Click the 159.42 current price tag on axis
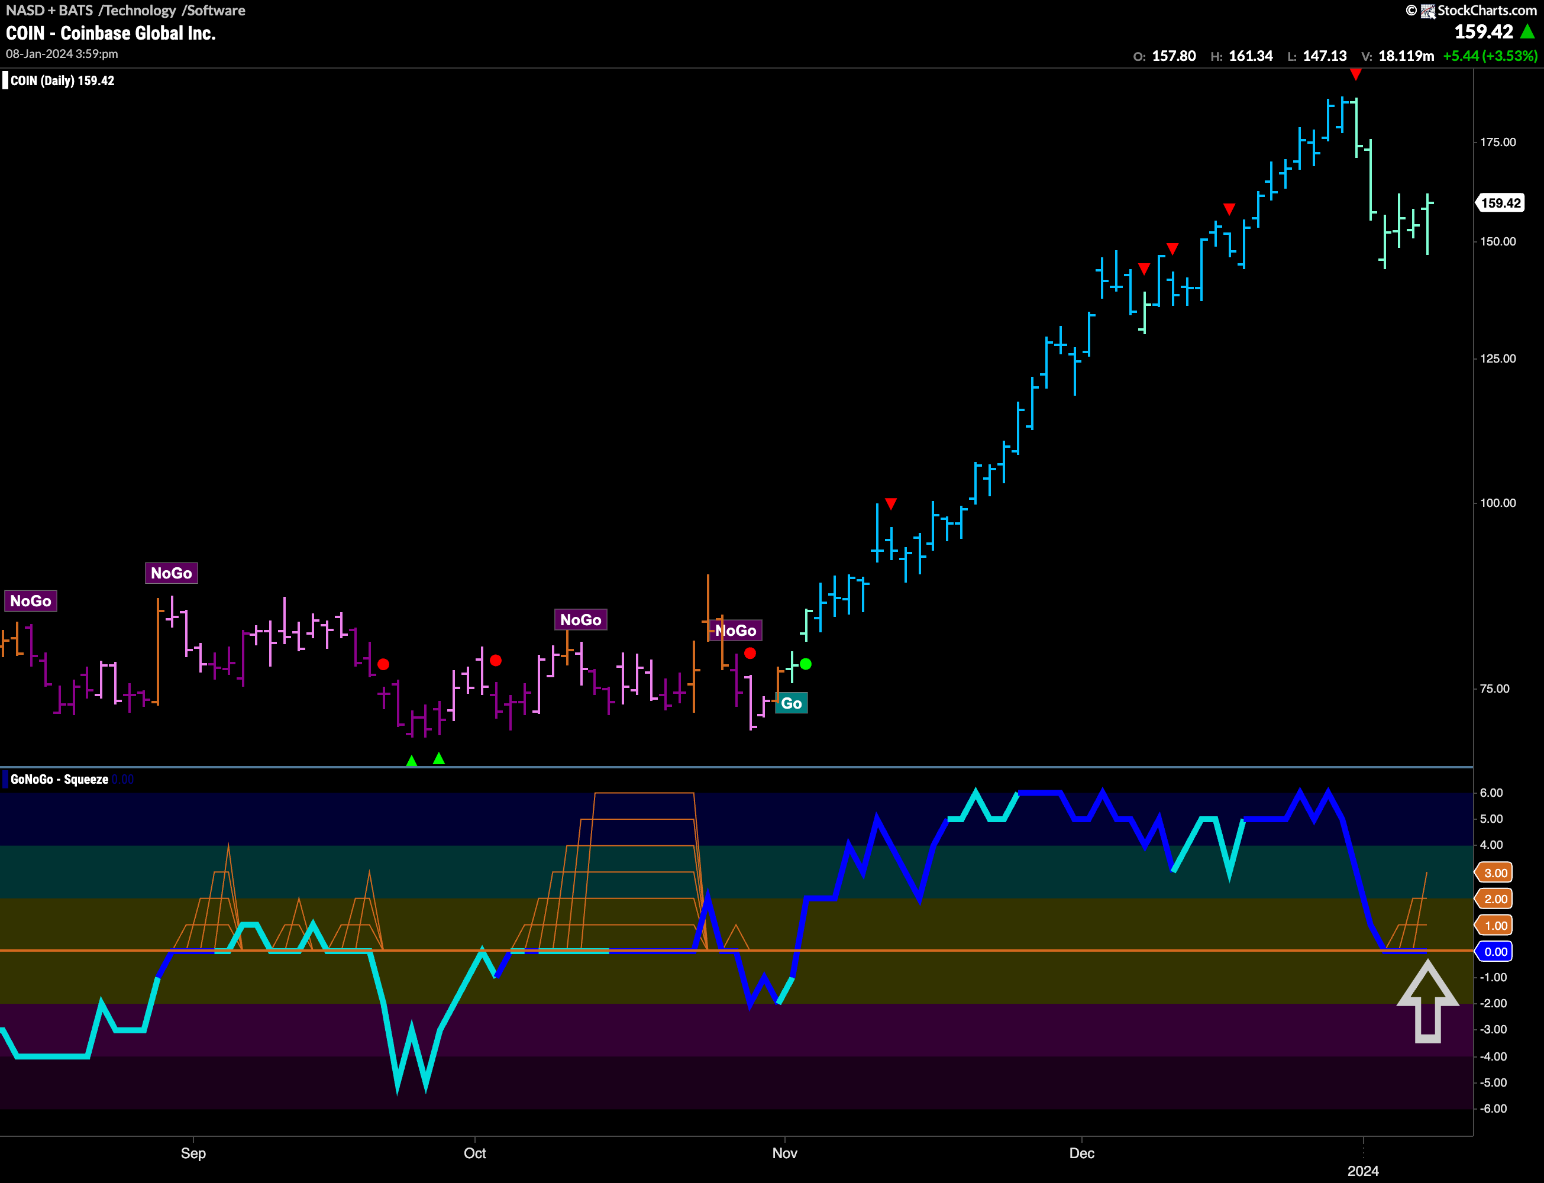This screenshot has height=1183, width=1544. (x=1500, y=203)
